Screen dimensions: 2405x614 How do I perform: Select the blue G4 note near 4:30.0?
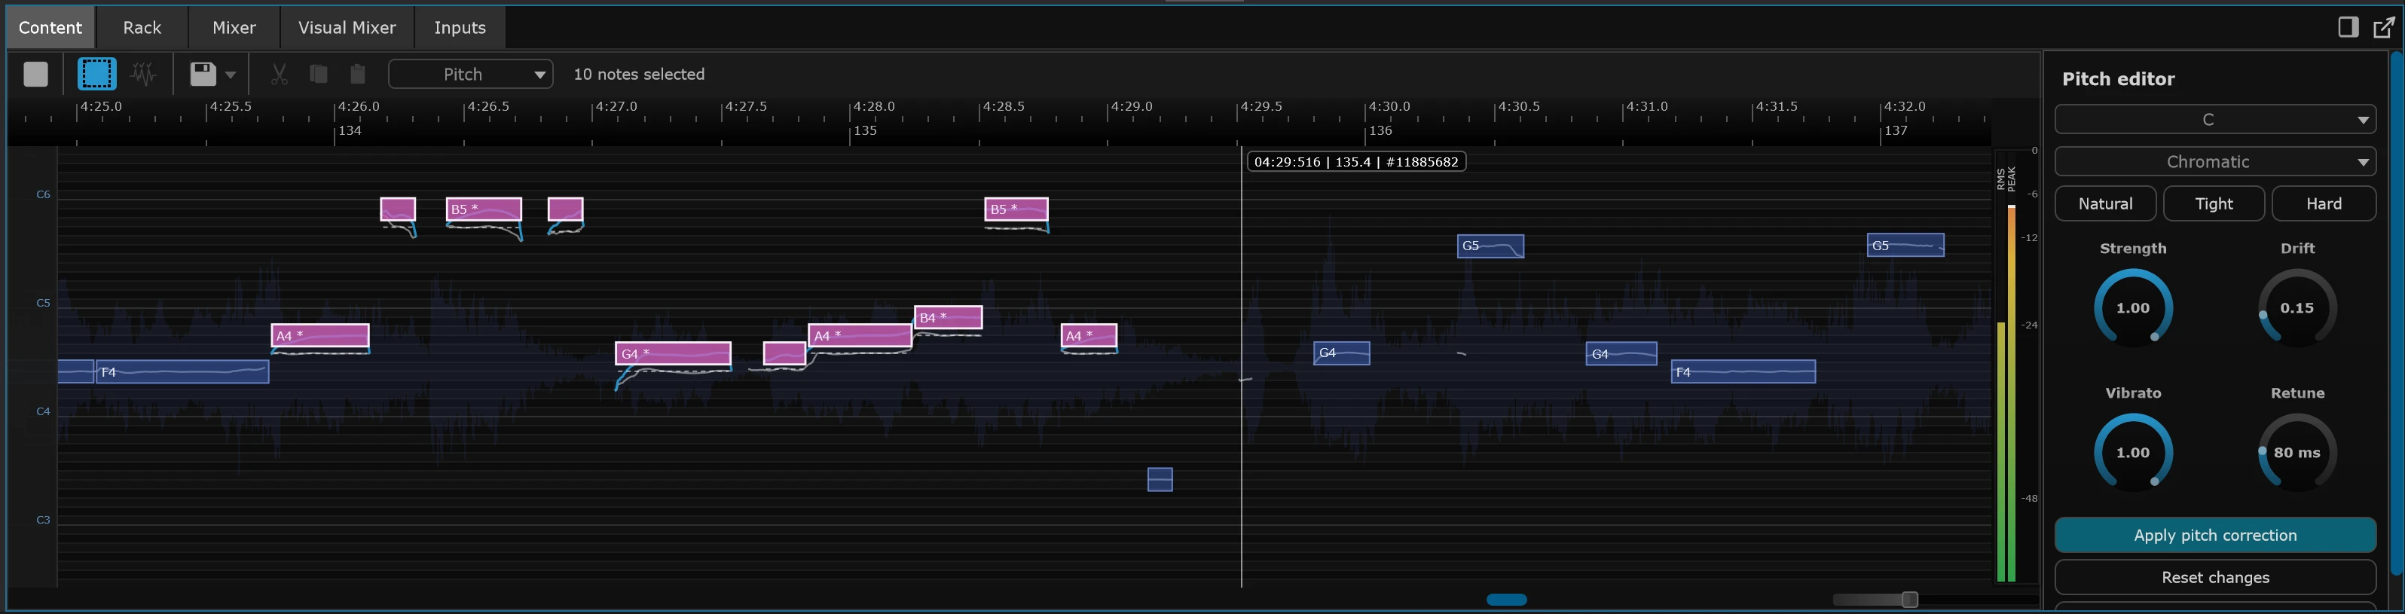coord(1342,353)
